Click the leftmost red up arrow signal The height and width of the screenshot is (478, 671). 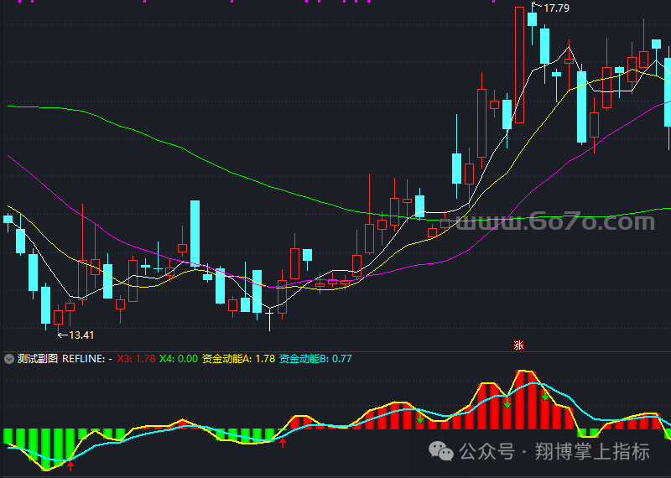click(70, 465)
